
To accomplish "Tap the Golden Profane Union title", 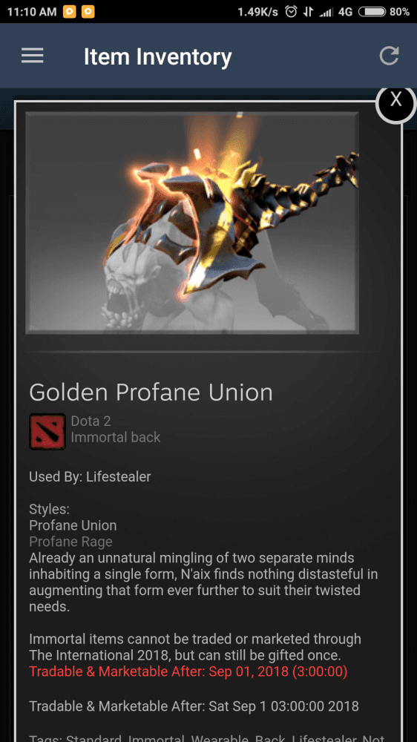I will coord(151,393).
